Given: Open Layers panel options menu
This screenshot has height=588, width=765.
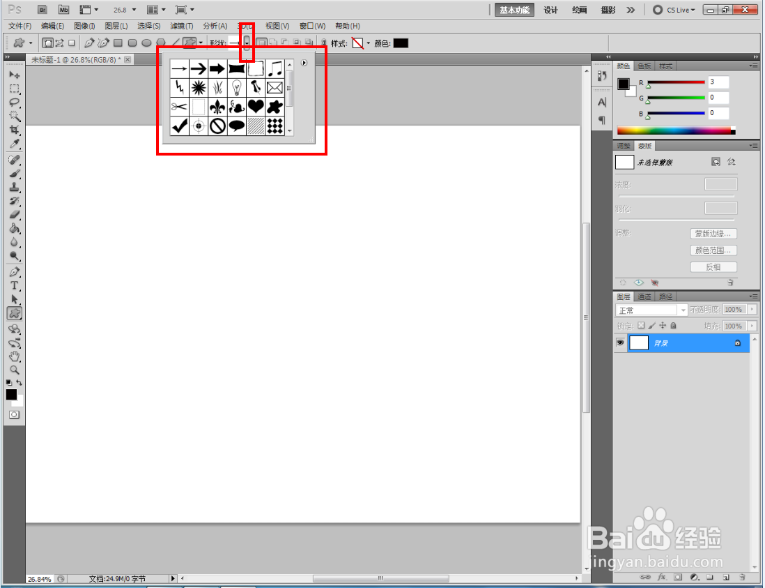Looking at the screenshot, I should click(754, 296).
